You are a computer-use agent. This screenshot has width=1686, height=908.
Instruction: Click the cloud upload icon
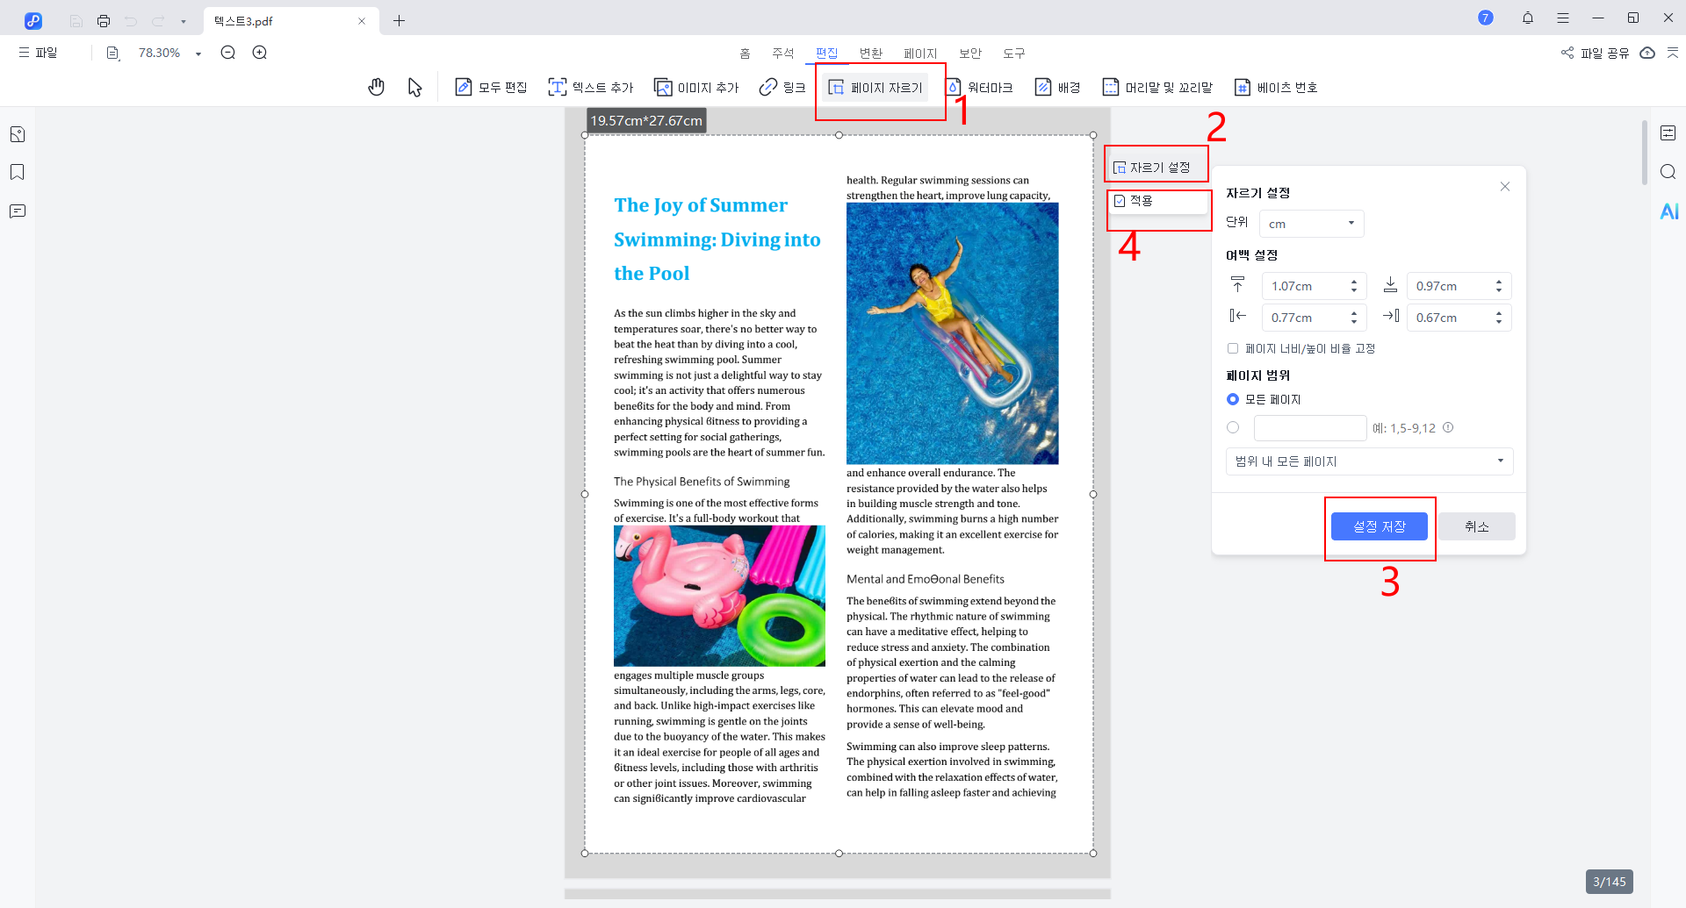pos(1648,53)
